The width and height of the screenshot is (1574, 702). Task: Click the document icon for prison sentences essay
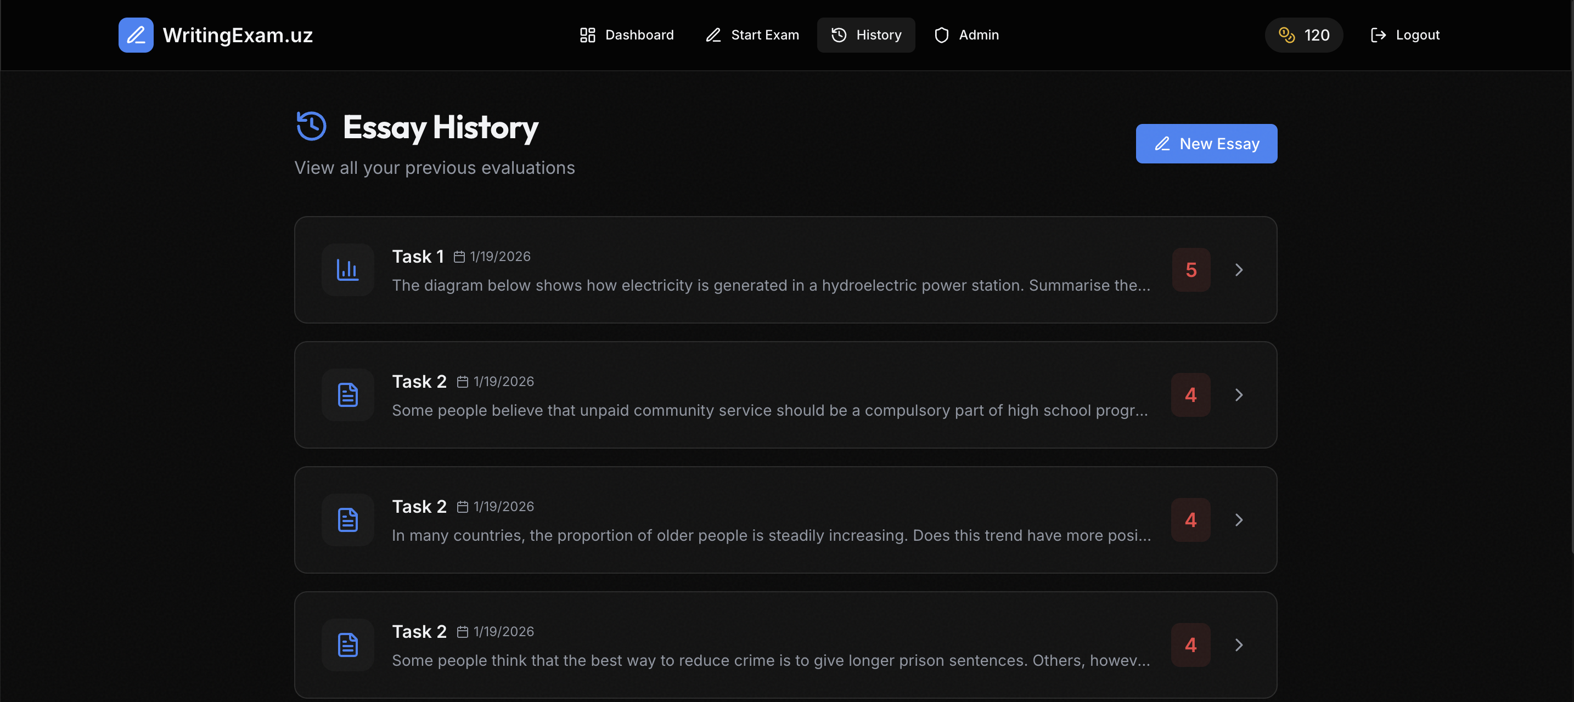click(347, 644)
